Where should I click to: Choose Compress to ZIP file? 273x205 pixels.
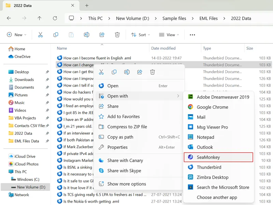click(x=140, y=127)
